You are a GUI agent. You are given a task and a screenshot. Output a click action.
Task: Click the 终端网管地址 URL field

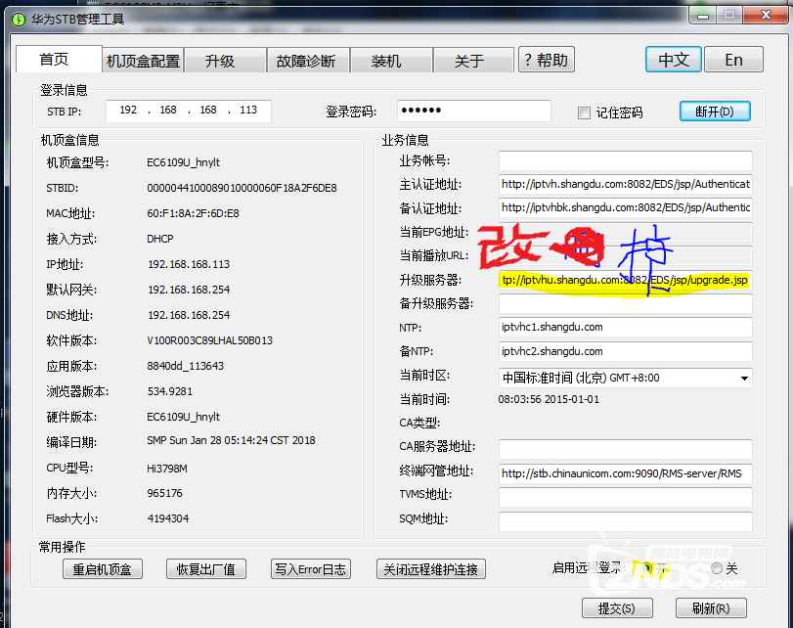point(625,473)
